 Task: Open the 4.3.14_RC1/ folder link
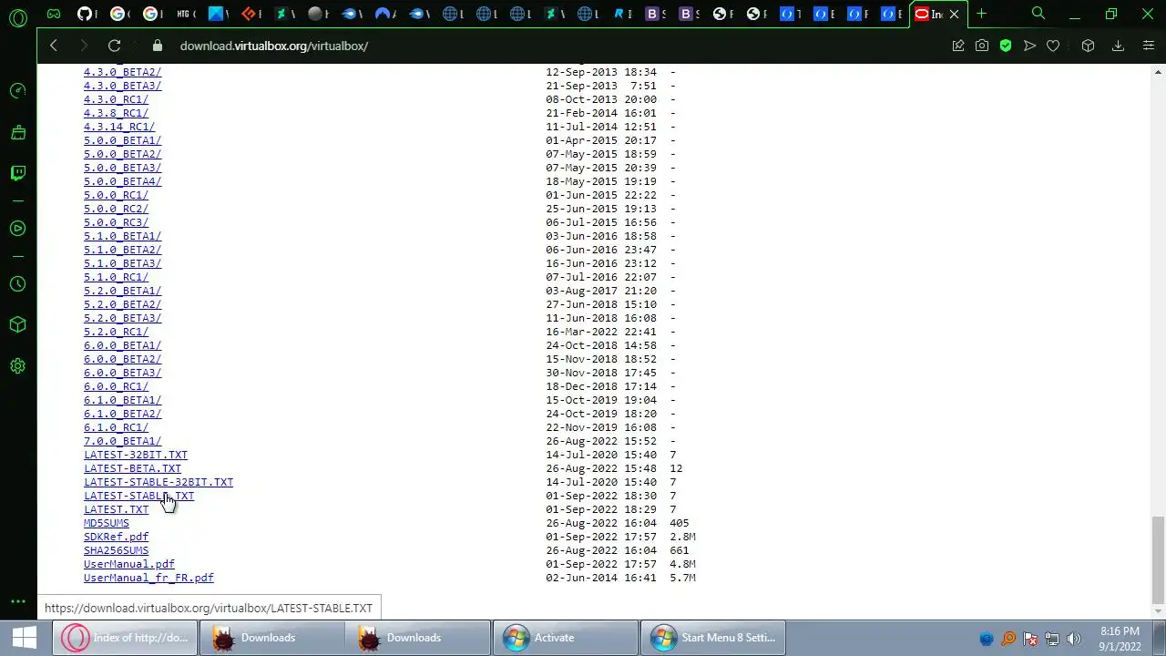point(119,127)
